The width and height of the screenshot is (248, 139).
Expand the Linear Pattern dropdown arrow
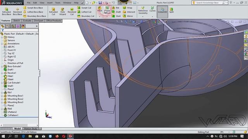[x=107, y=16]
